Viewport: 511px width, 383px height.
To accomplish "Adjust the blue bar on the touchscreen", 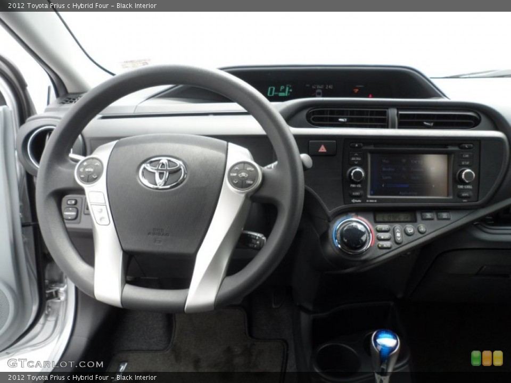I will point(398,185).
